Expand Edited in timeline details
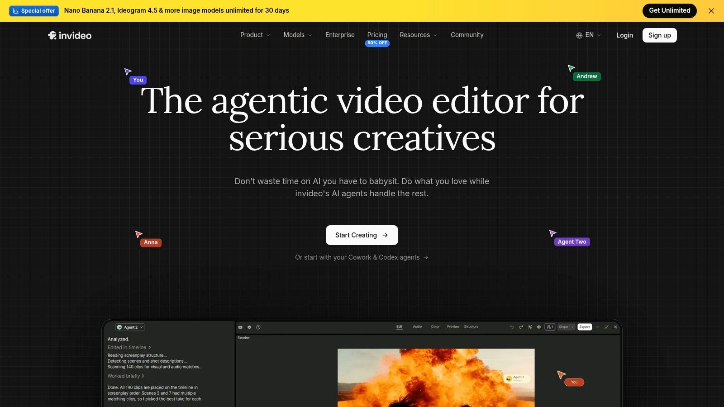The height and width of the screenshot is (407, 724). (x=129, y=347)
